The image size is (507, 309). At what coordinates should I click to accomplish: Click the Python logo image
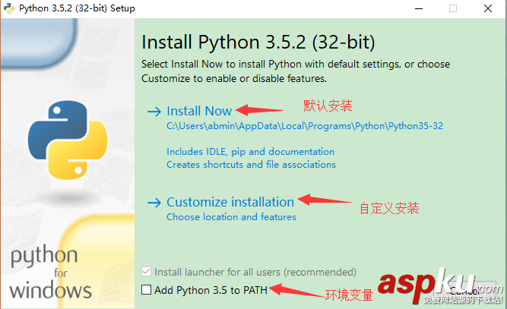pos(68,140)
